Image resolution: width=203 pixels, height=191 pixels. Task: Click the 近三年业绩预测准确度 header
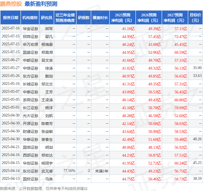65,18
